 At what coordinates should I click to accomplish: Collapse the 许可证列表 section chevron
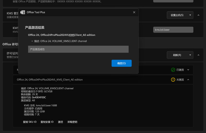[198, 55]
